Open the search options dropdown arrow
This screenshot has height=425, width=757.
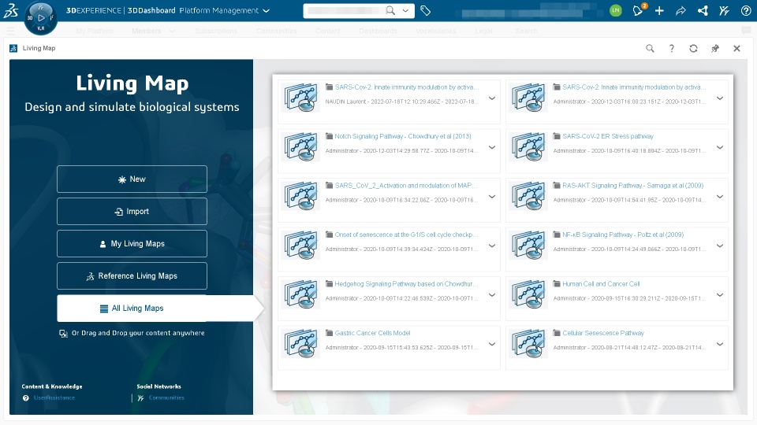(x=405, y=10)
